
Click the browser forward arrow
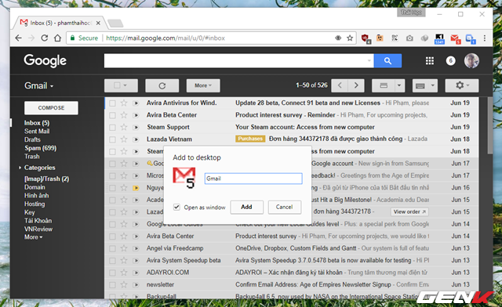coord(31,38)
